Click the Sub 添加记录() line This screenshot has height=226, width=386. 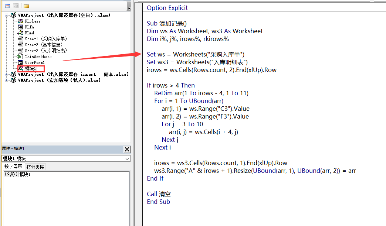[167, 23]
